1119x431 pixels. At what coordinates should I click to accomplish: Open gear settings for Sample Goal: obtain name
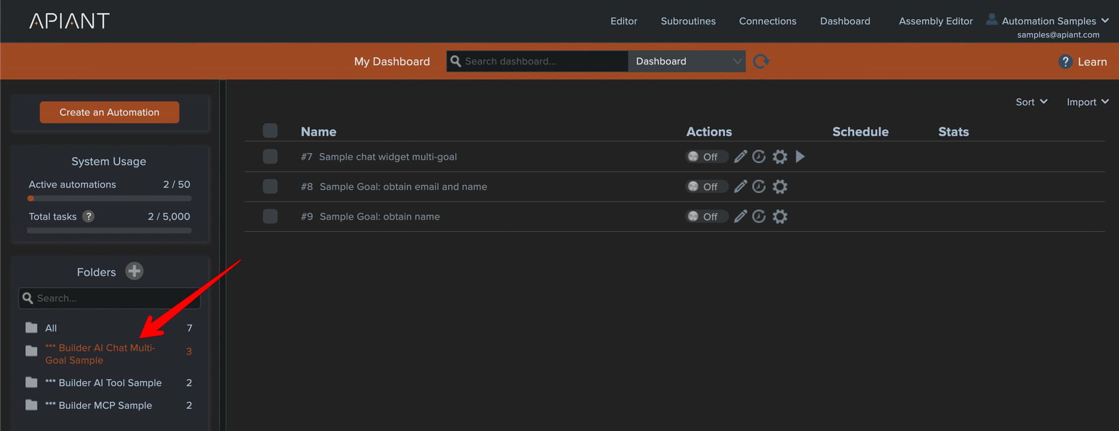pyautogui.click(x=780, y=217)
